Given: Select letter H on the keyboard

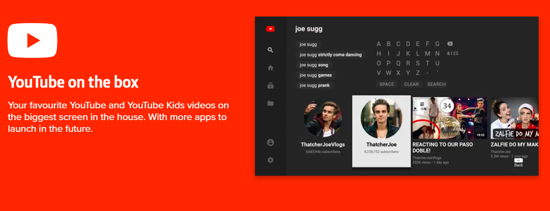Looking at the screenshot, I should click(379, 54).
